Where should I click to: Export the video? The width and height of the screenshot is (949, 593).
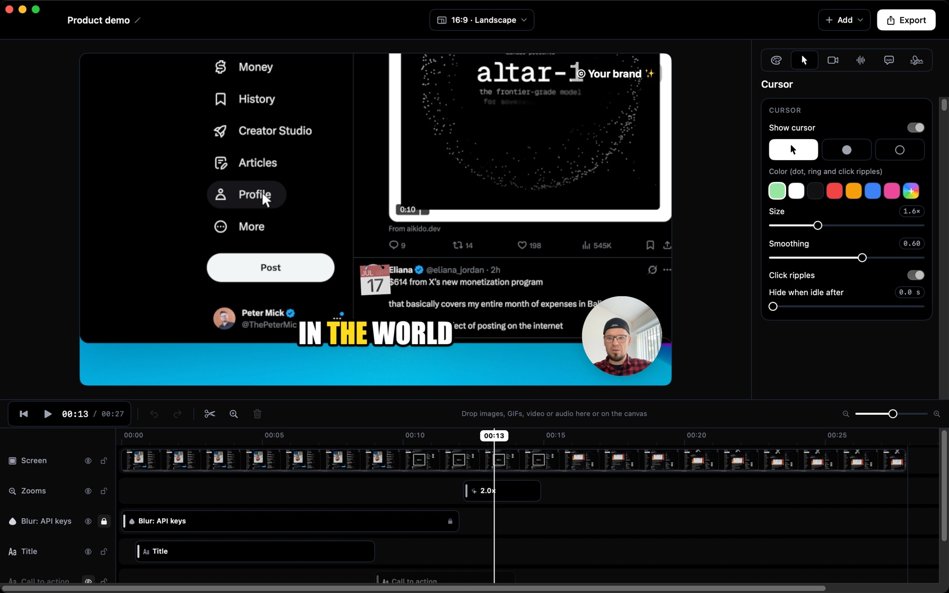[906, 20]
